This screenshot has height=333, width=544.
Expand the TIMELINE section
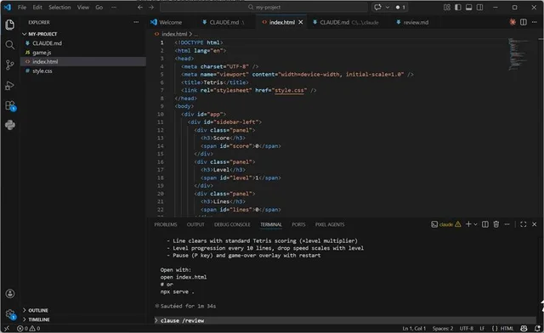click(x=36, y=319)
